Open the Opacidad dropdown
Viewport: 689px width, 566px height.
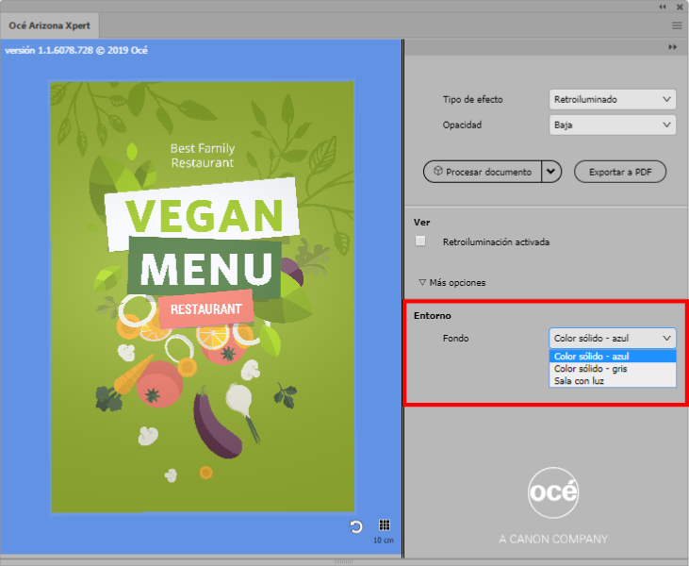click(612, 125)
